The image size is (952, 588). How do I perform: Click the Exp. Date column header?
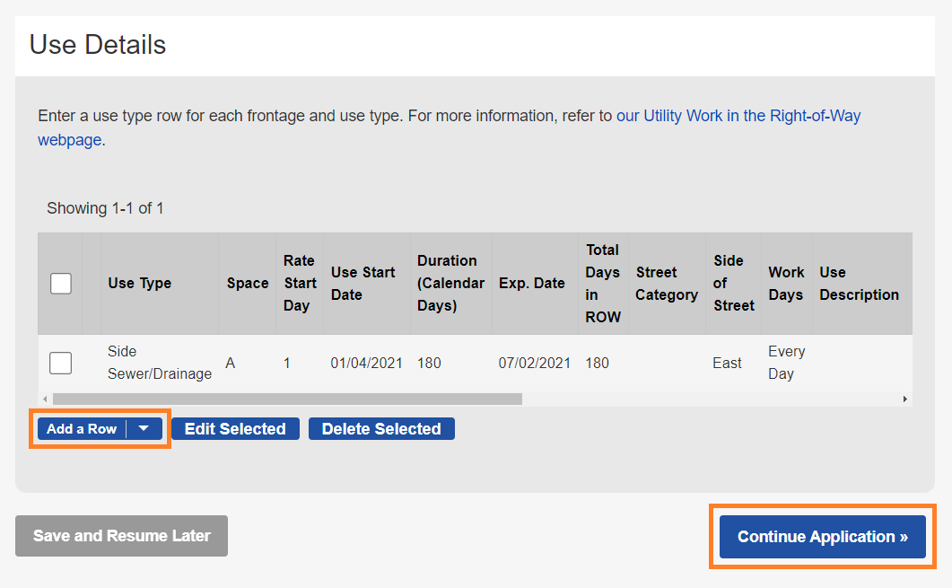click(x=531, y=284)
